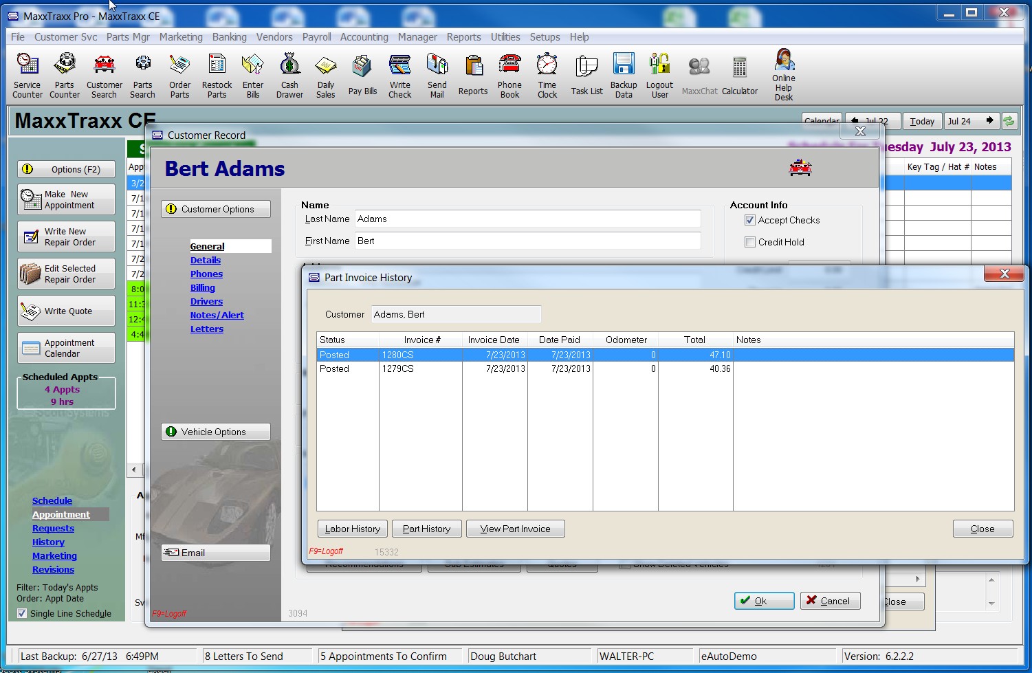This screenshot has height=673, width=1032.
Task: Open Pay Bills
Action: [362, 76]
